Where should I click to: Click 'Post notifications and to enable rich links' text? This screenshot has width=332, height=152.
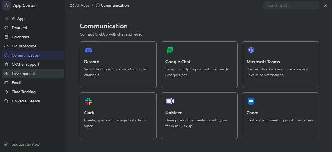click(277, 72)
